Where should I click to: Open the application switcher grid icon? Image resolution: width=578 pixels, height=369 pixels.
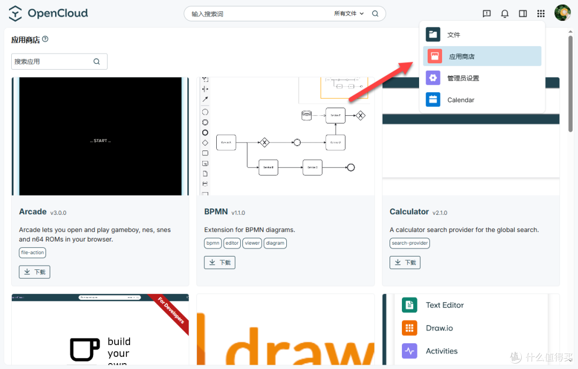pyautogui.click(x=541, y=13)
